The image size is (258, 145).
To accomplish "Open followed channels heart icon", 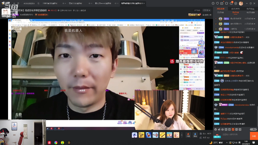I will click(217, 3).
